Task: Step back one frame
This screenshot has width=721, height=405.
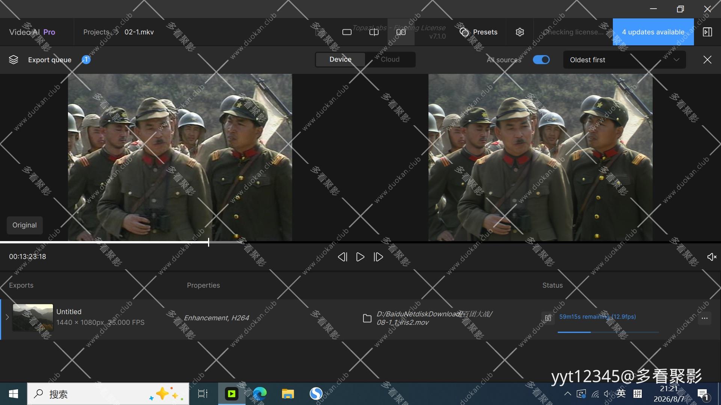Action: (x=342, y=257)
